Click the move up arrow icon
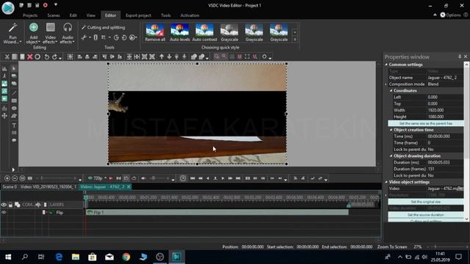 tap(162, 56)
